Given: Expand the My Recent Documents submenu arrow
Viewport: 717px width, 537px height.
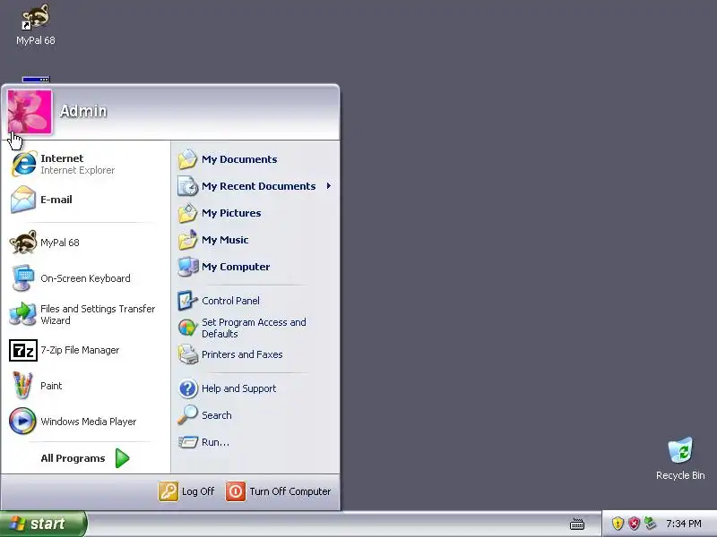Looking at the screenshot, I should click(x=328, y=186).
